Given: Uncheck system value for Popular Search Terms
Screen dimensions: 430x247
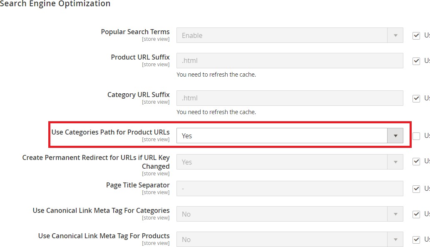Looking at the screenshot, I should tap(416, 35).
